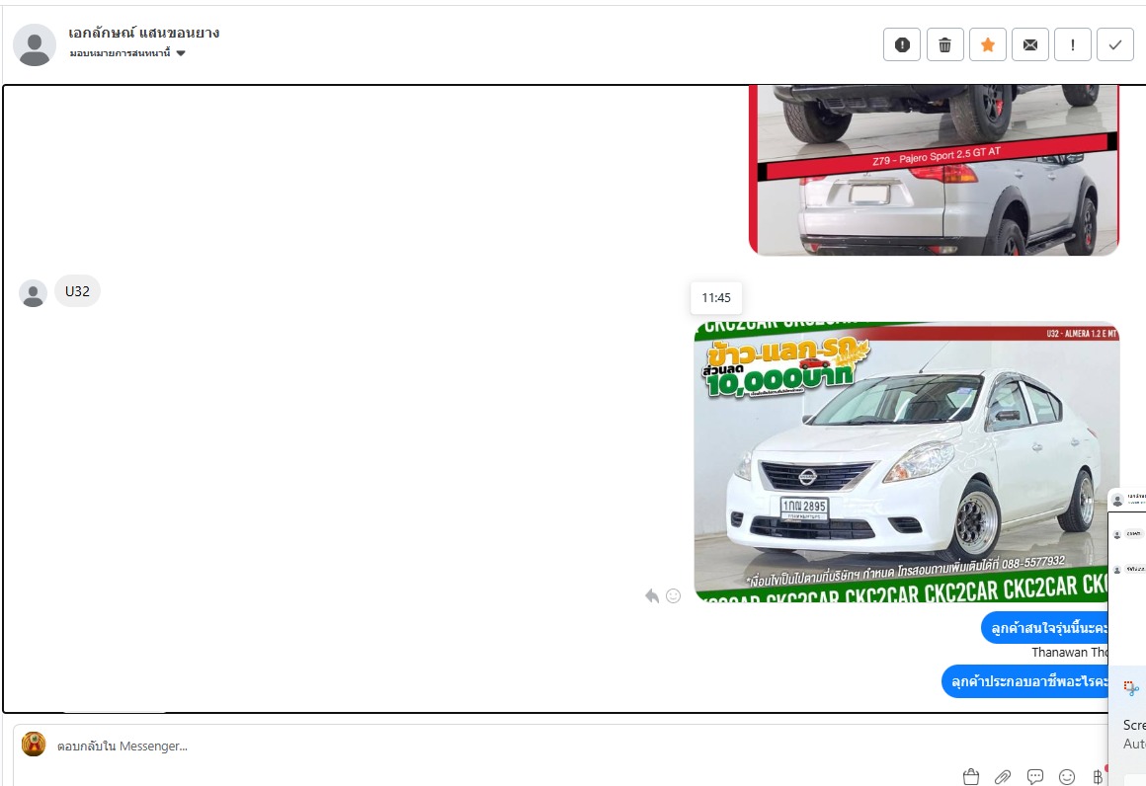Screen dimensions: 1146x786
Task: Click the Baht payment request icon
Action: 1098,776
